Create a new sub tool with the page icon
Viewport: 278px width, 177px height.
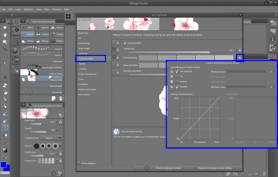53,99
